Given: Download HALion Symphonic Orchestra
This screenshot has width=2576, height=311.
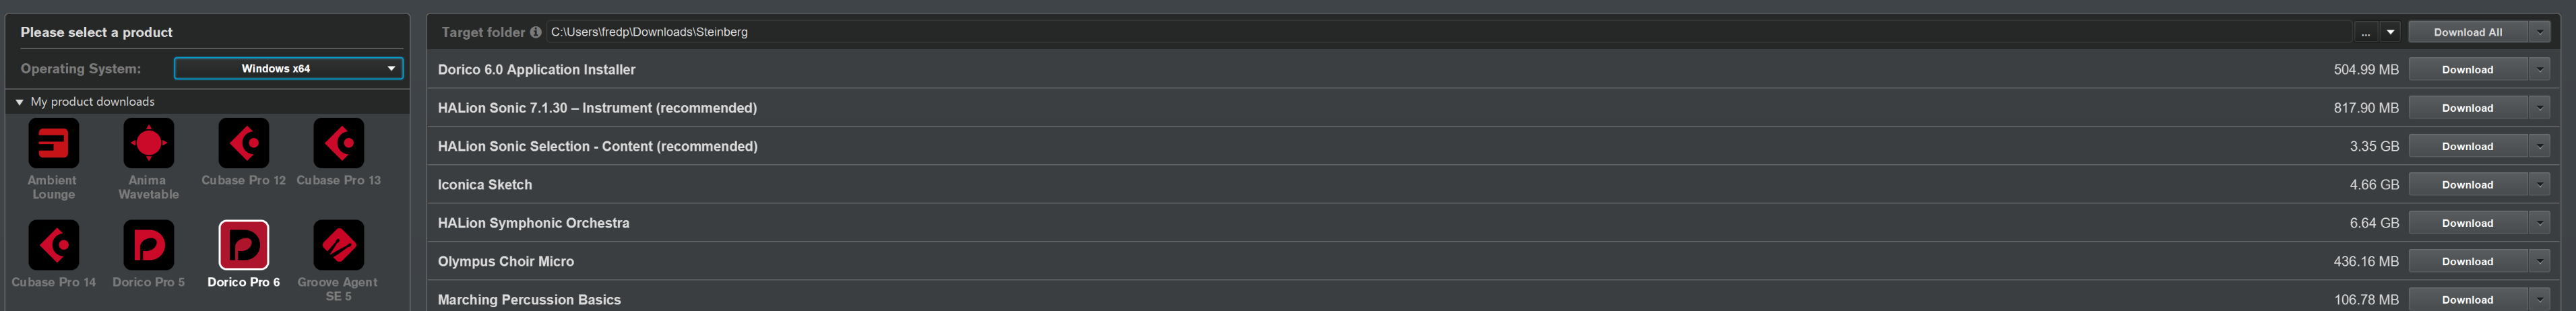Looking at the screenshot, I should 2467,223.
